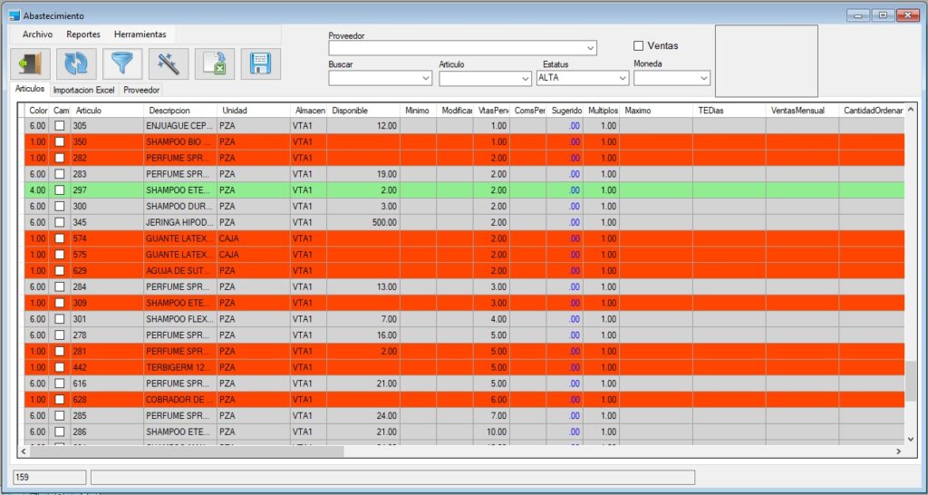
Task: Click the magic wand toolbar icon
Action: (x=168, y=63)
